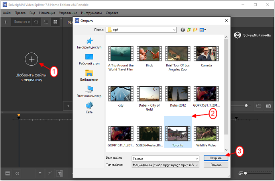Select the S02E06-Peaky_Bli... video file
Image resolution: width=275 pixels, height=181 pixels.
pos(149,136)
